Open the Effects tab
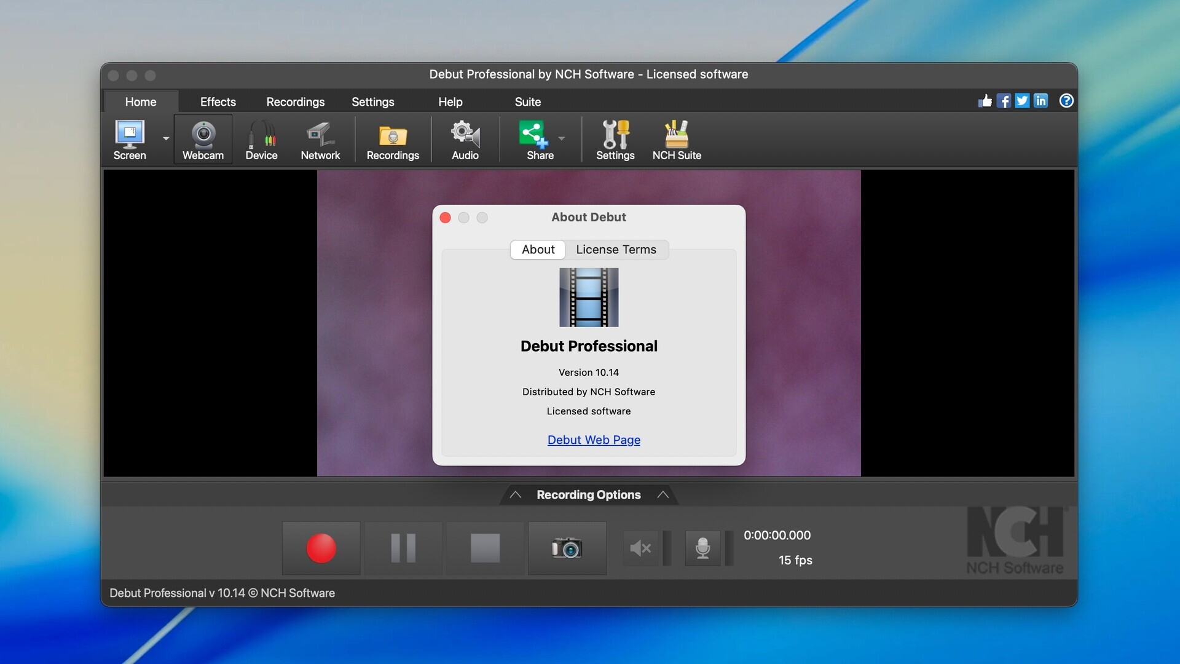 (x=218, y=102)
